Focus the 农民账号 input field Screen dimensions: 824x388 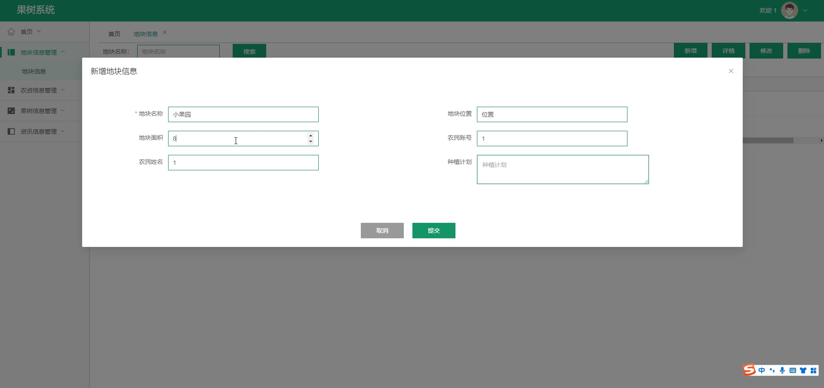point(552,139)
